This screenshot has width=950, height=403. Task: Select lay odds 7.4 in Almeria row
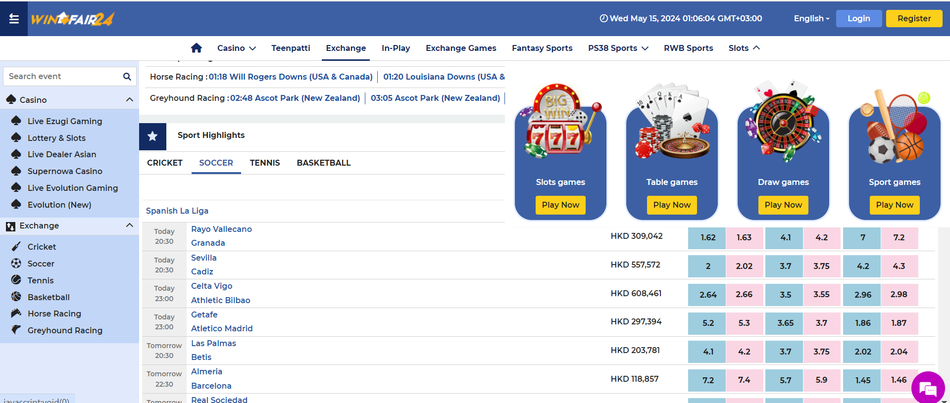(744, 380)
